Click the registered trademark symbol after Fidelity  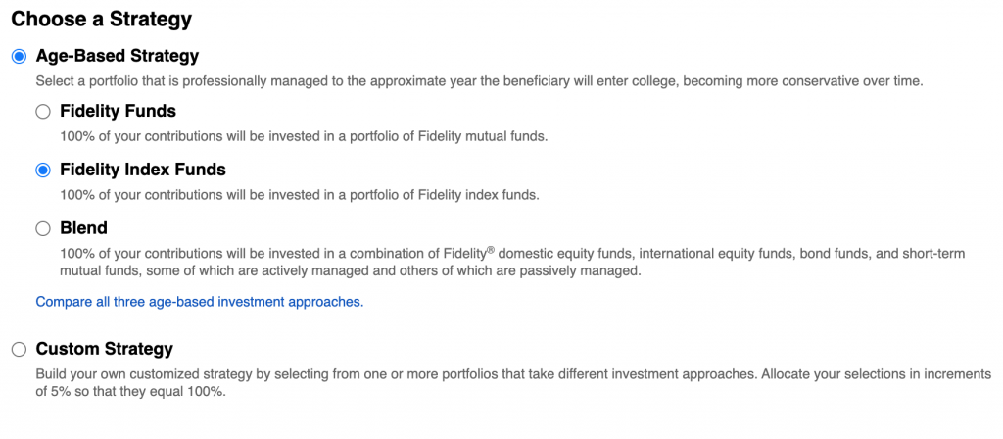click(491, 250)
